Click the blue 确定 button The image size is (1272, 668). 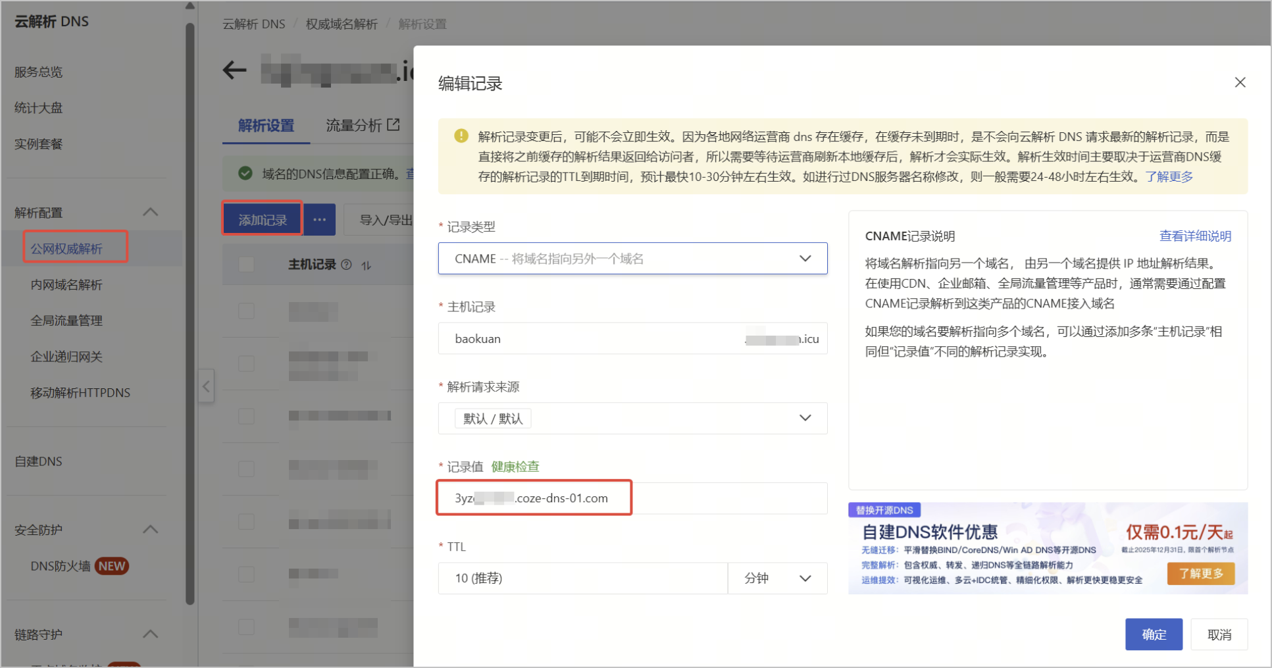(1154, 634)
